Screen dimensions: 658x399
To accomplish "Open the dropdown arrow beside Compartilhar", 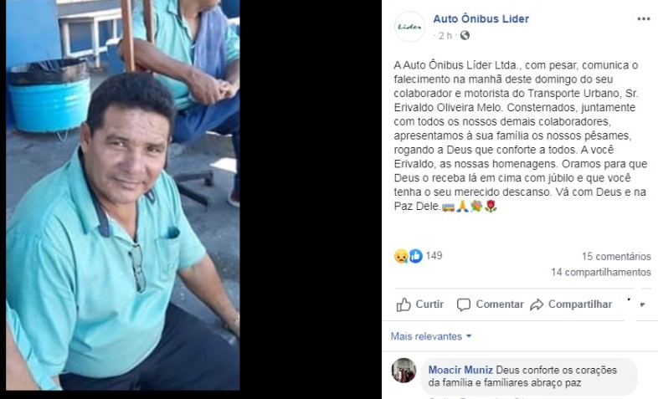I will pyautogui.click(x=642, y=304).
